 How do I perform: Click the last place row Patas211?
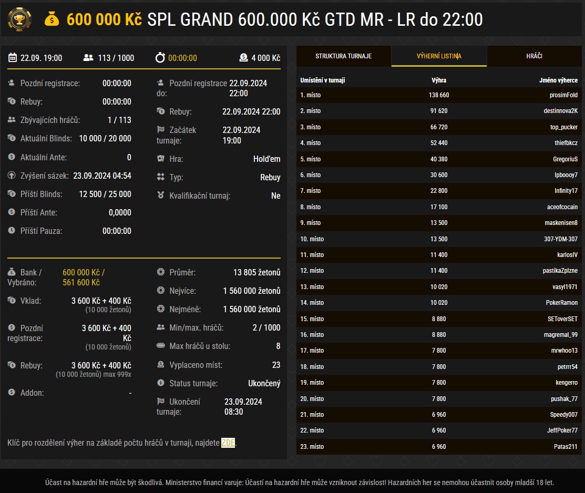pos(439,447)
